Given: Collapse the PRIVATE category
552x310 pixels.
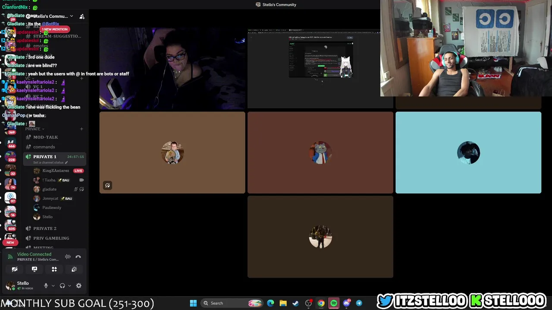Looking at the screenshot, I should (x=34, y=129).
